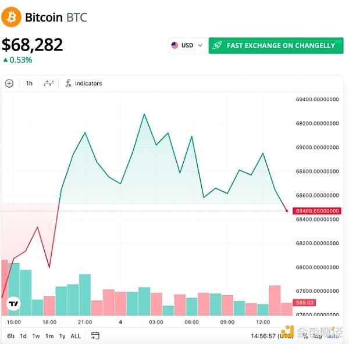349x344 pixels.
Task: Open the 1h interval dropdown
Action: (x=29, y=83)
